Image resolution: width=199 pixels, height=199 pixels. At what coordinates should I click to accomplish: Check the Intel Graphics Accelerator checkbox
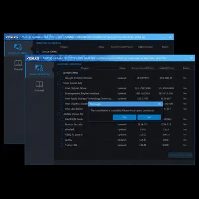pyautogui.click(x=61, y=104)
